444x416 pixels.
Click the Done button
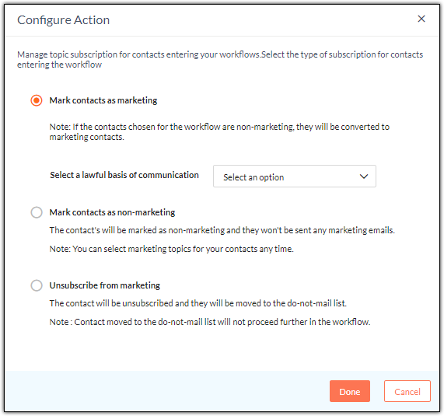pyautogui.click(x=350, y=391)
